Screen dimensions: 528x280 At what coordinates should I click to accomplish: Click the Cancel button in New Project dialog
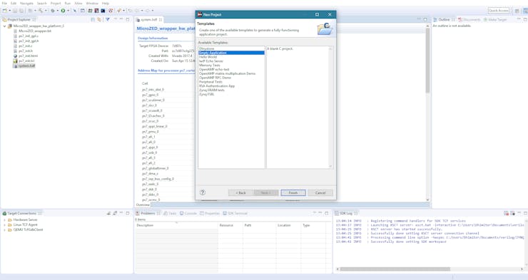point(320,192)
